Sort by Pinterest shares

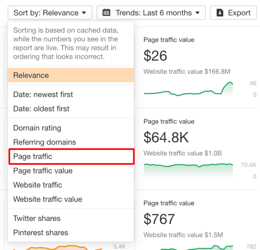[x=40, y=233]
